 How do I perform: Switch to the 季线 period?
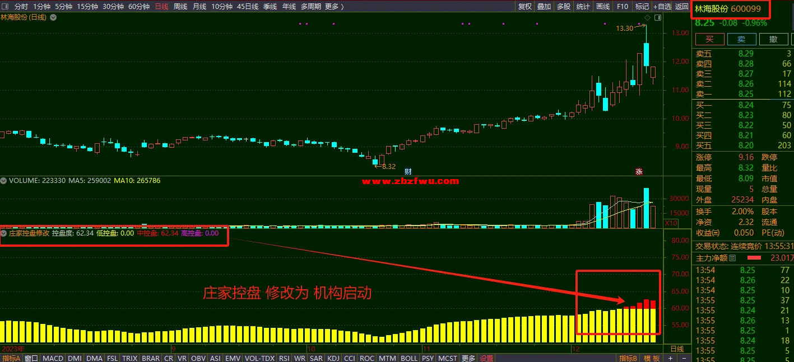click(x=270, y=7)
